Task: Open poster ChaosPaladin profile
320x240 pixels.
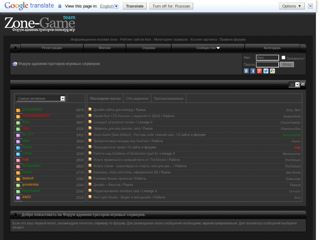Action: [x=290, y=122]
